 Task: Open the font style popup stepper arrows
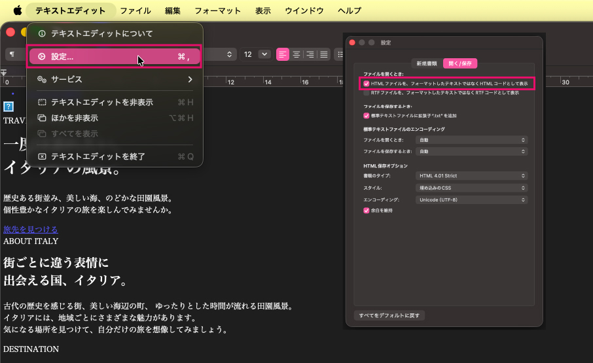click(x=229, y=54)
